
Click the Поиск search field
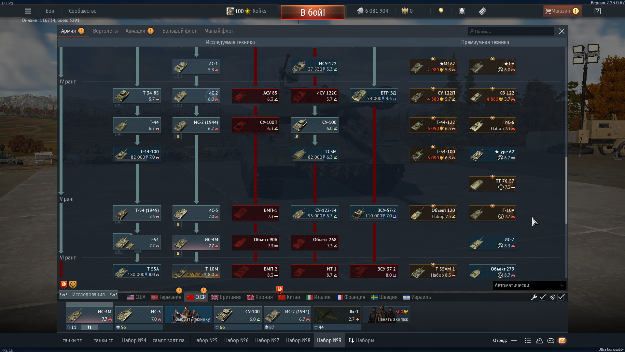pos(511,31)
